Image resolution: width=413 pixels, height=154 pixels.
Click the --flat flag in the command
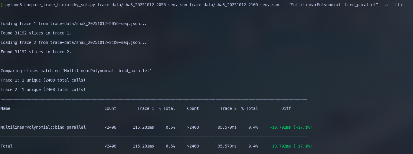397,5
